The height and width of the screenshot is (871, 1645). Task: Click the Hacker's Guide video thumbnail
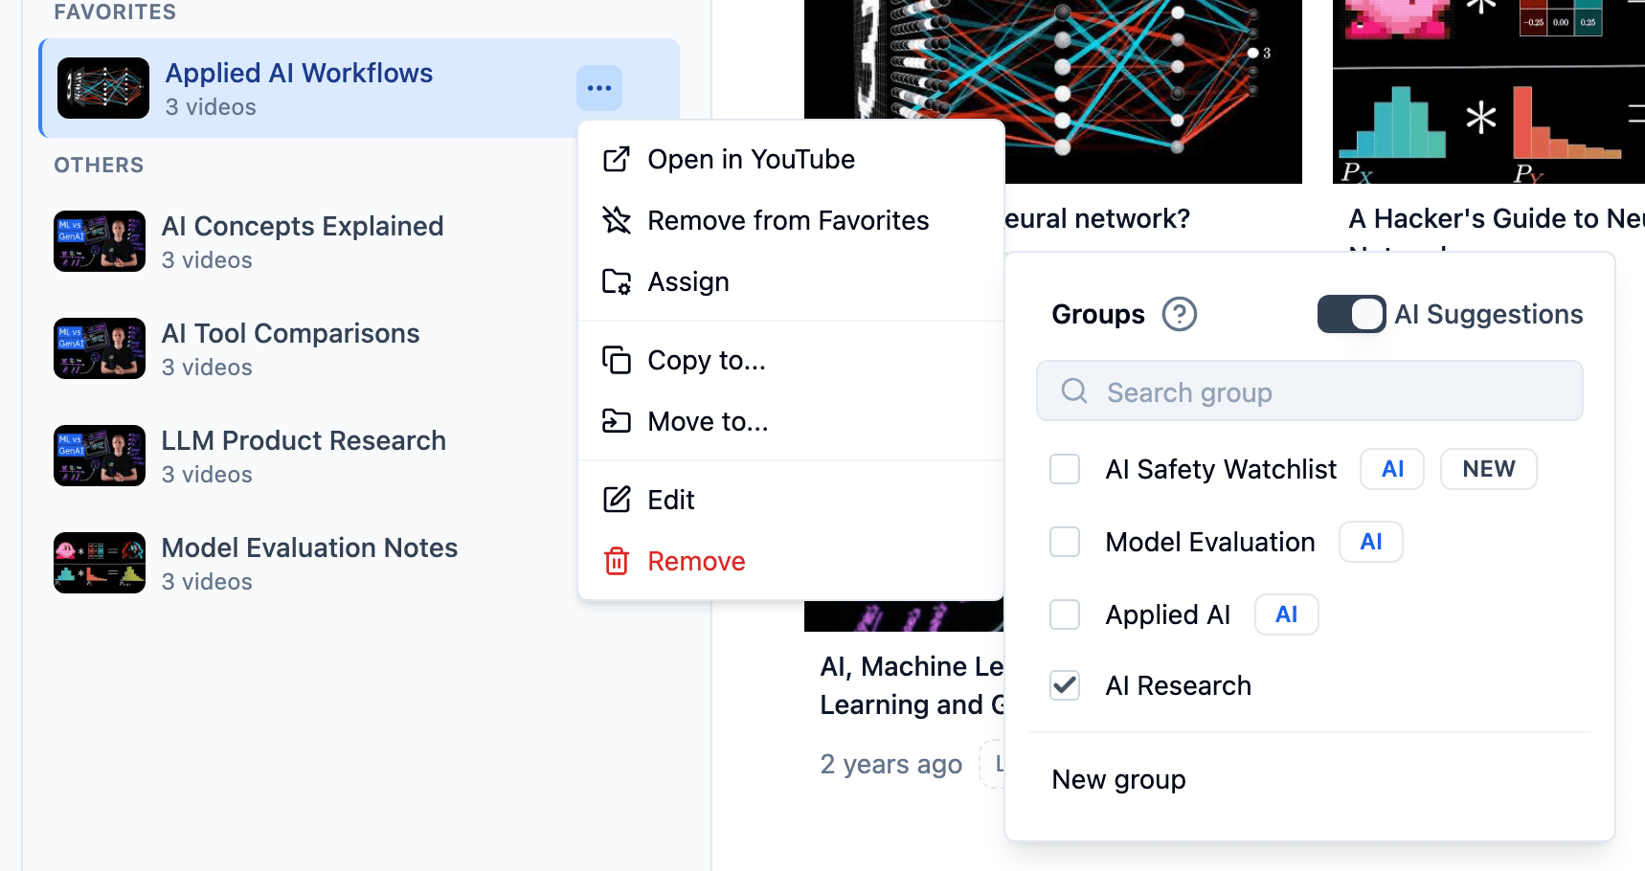[x=1489, y=92]
